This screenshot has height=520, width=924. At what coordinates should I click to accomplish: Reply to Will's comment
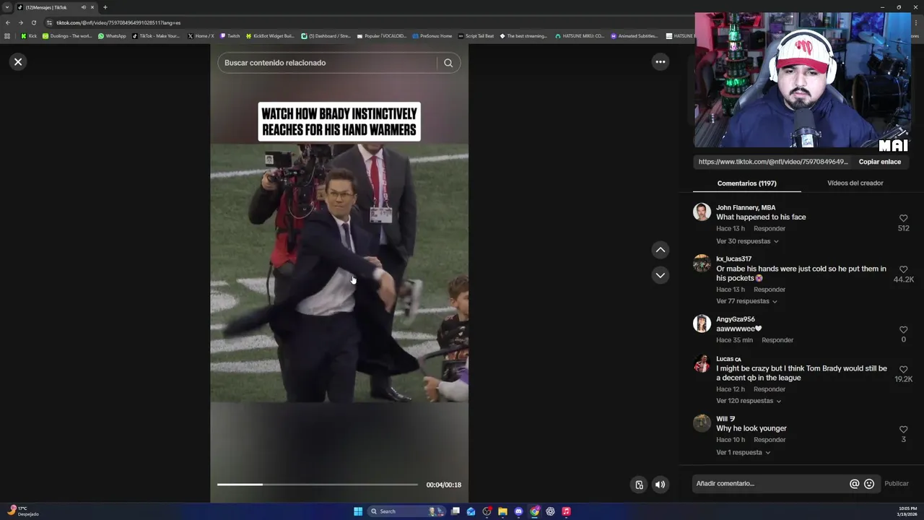click(770, 440)
